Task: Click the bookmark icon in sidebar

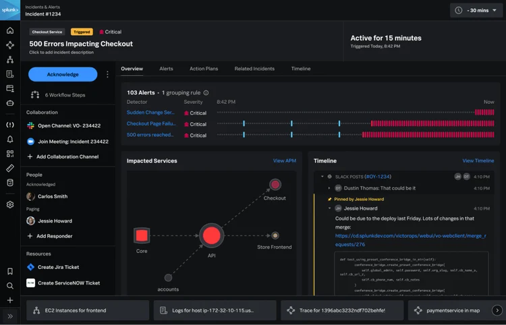Action: tap(10, 271)
